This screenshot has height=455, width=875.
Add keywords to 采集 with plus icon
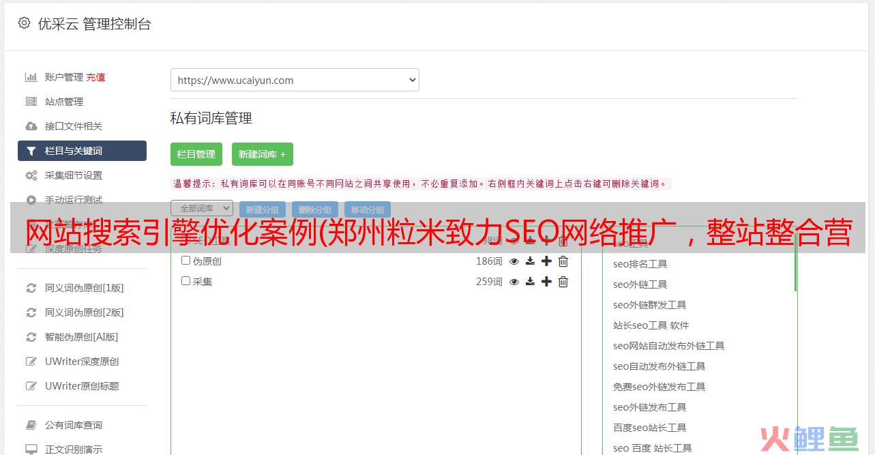click(x=546, y=282)
